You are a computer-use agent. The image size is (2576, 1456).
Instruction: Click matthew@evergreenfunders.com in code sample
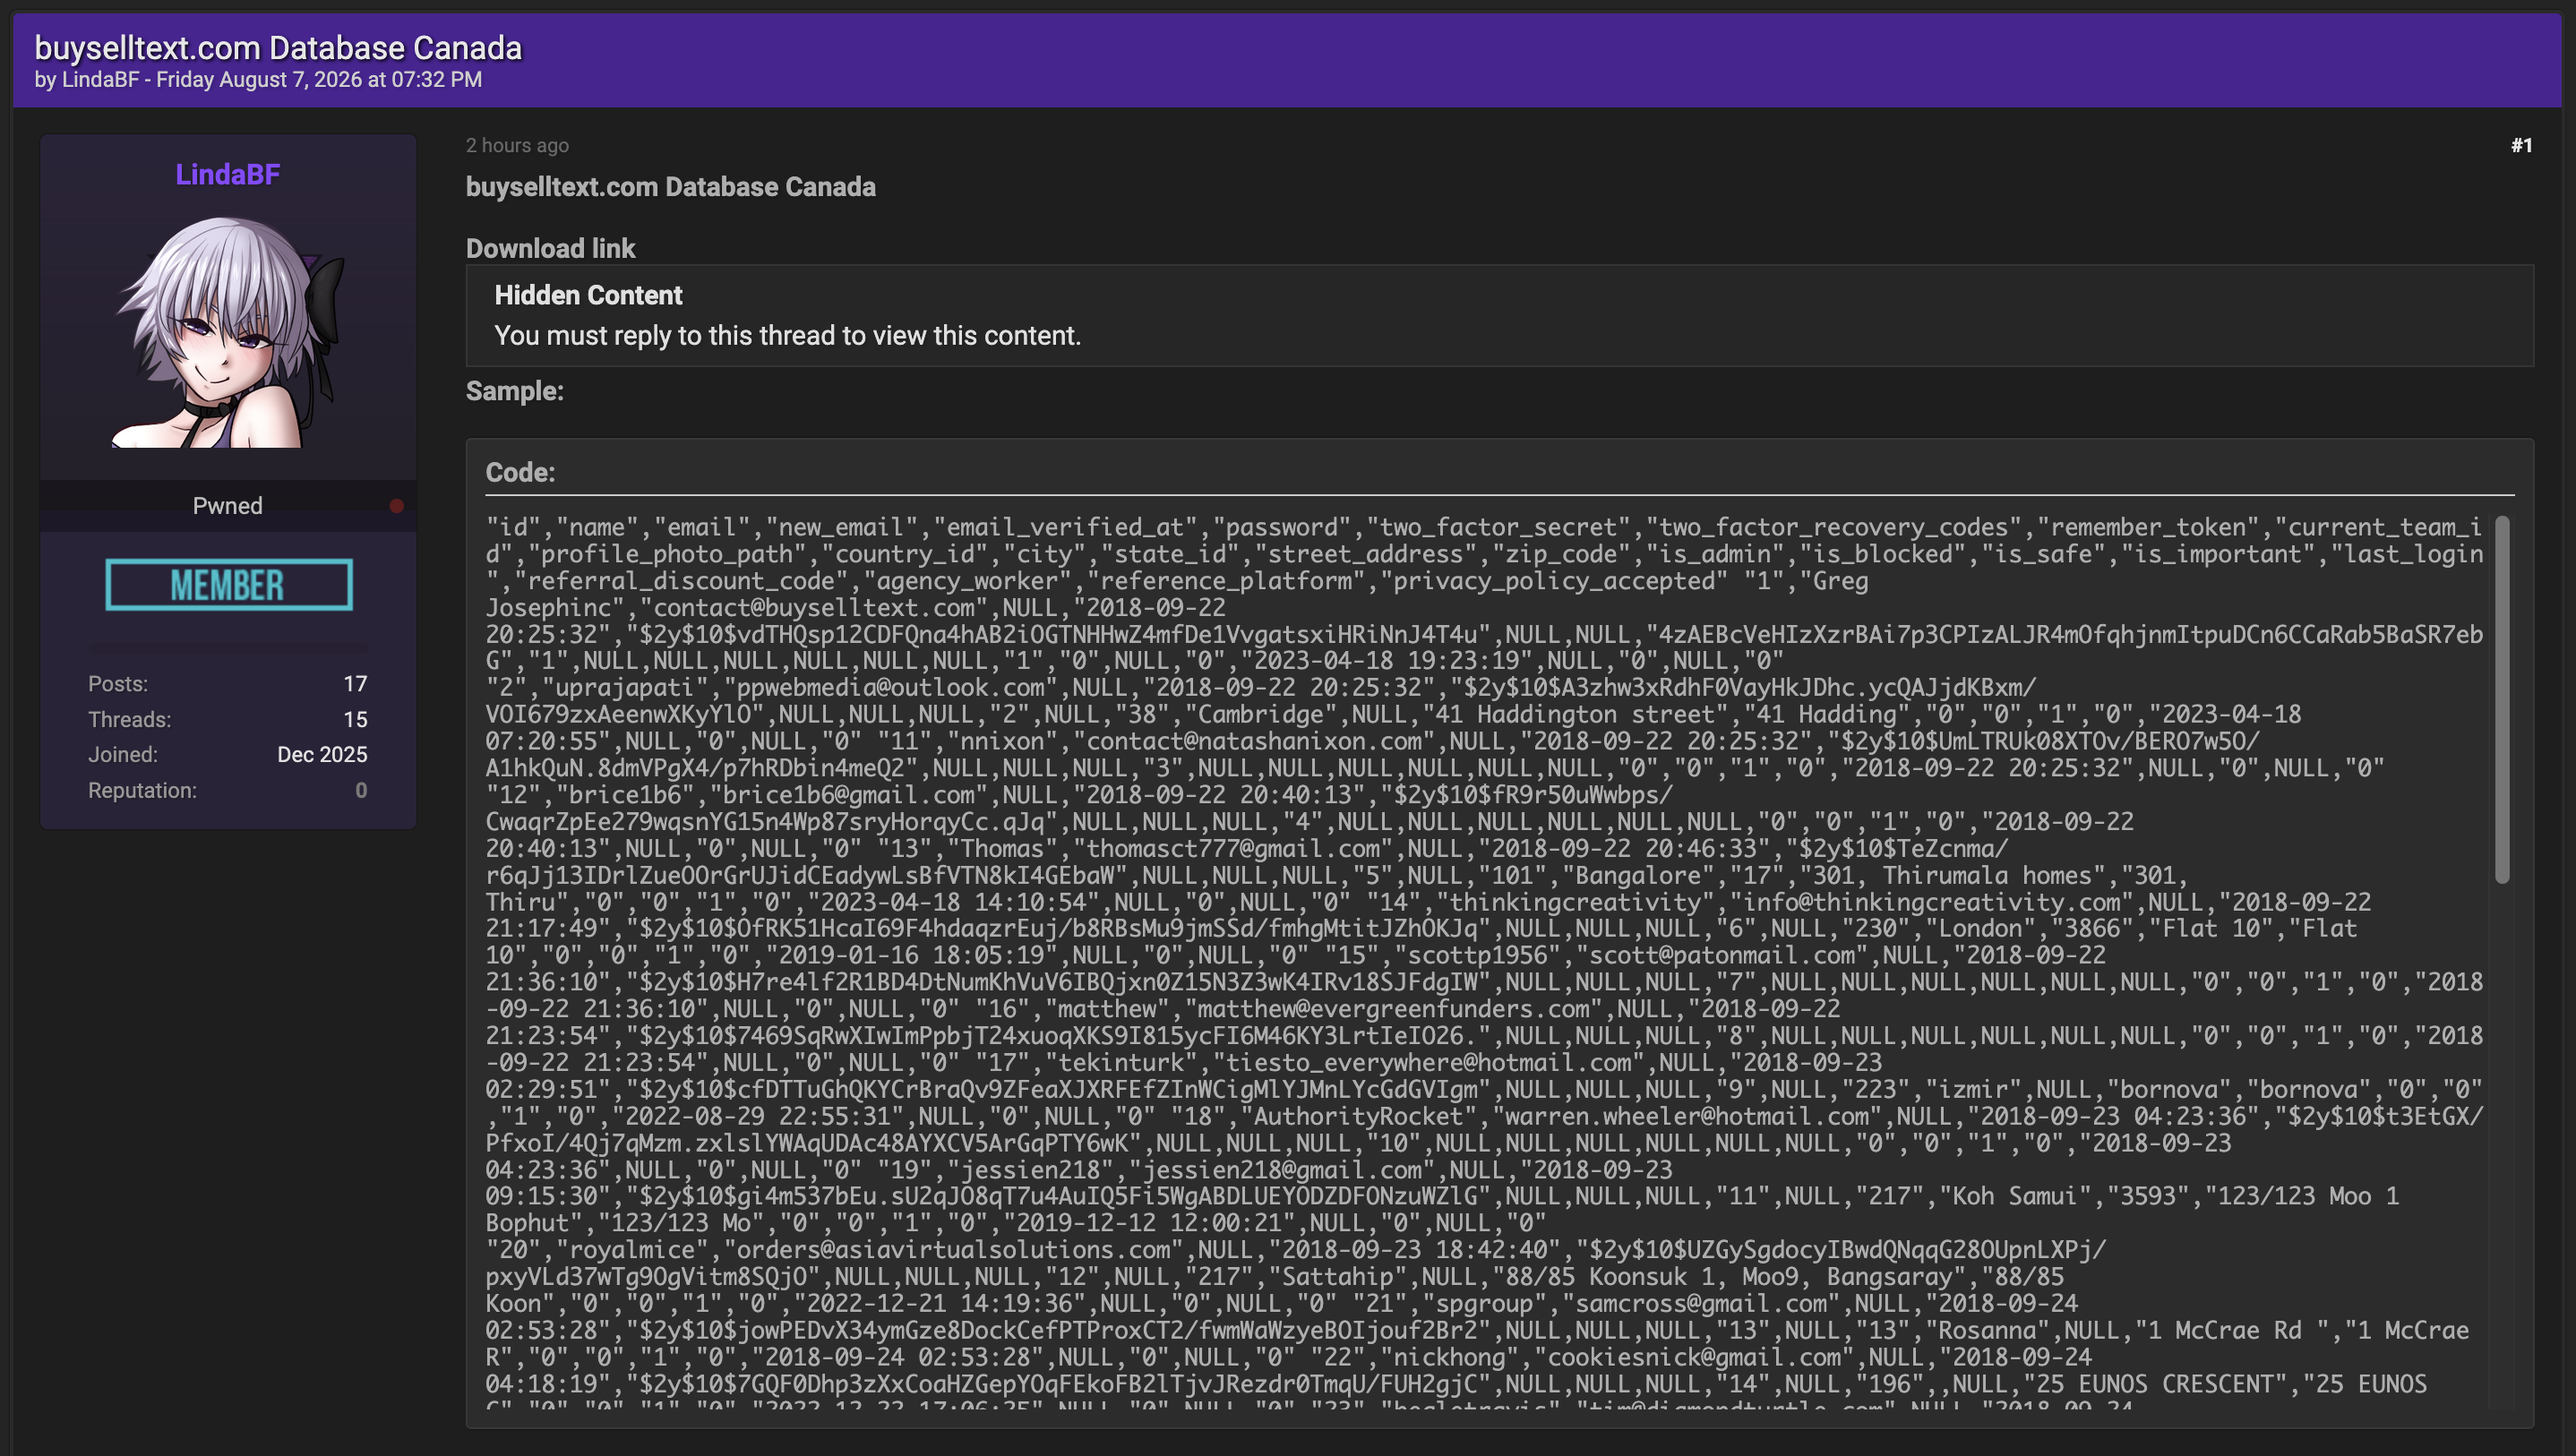[1393, 1010]
